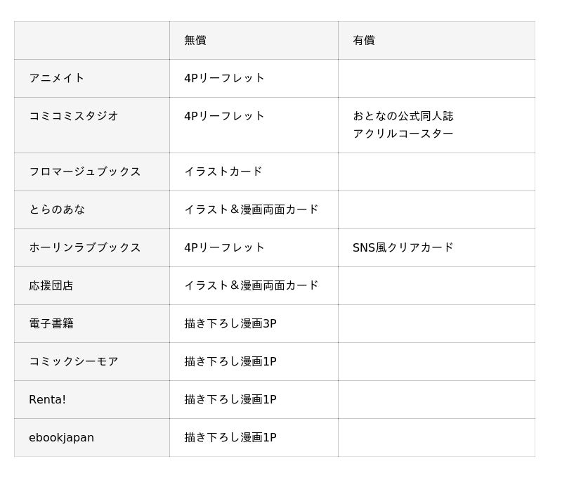Click ebookjapan's 描き下ろし漫画1P cell

[230, 438]
